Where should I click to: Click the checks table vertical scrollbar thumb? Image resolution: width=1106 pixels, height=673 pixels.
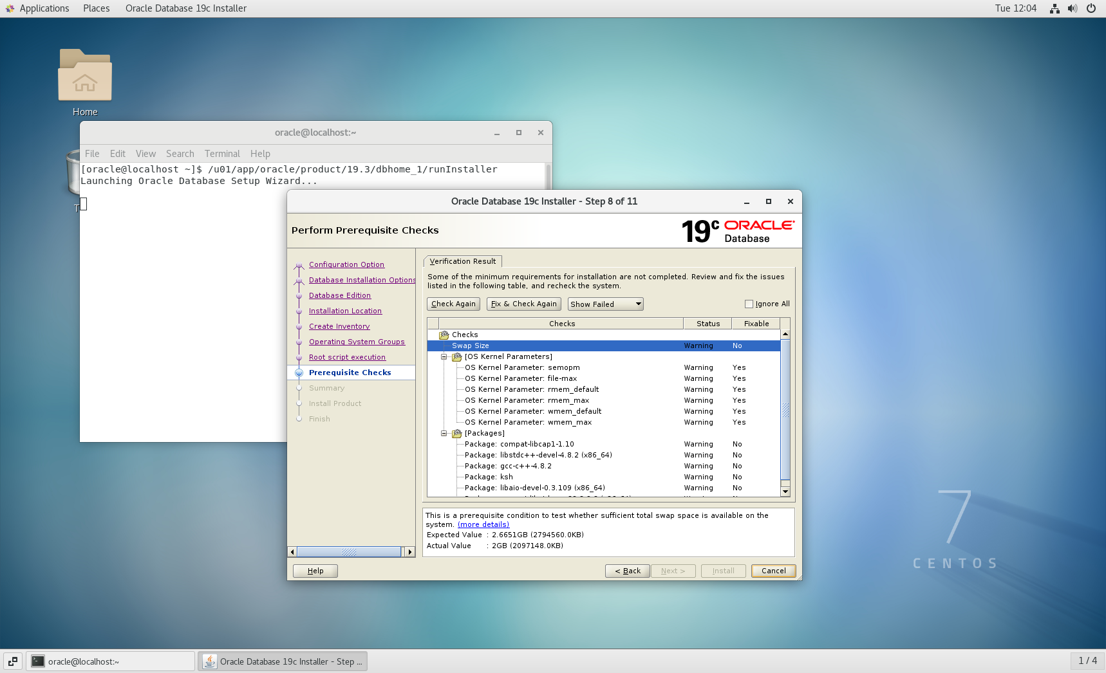coord(785,409)
